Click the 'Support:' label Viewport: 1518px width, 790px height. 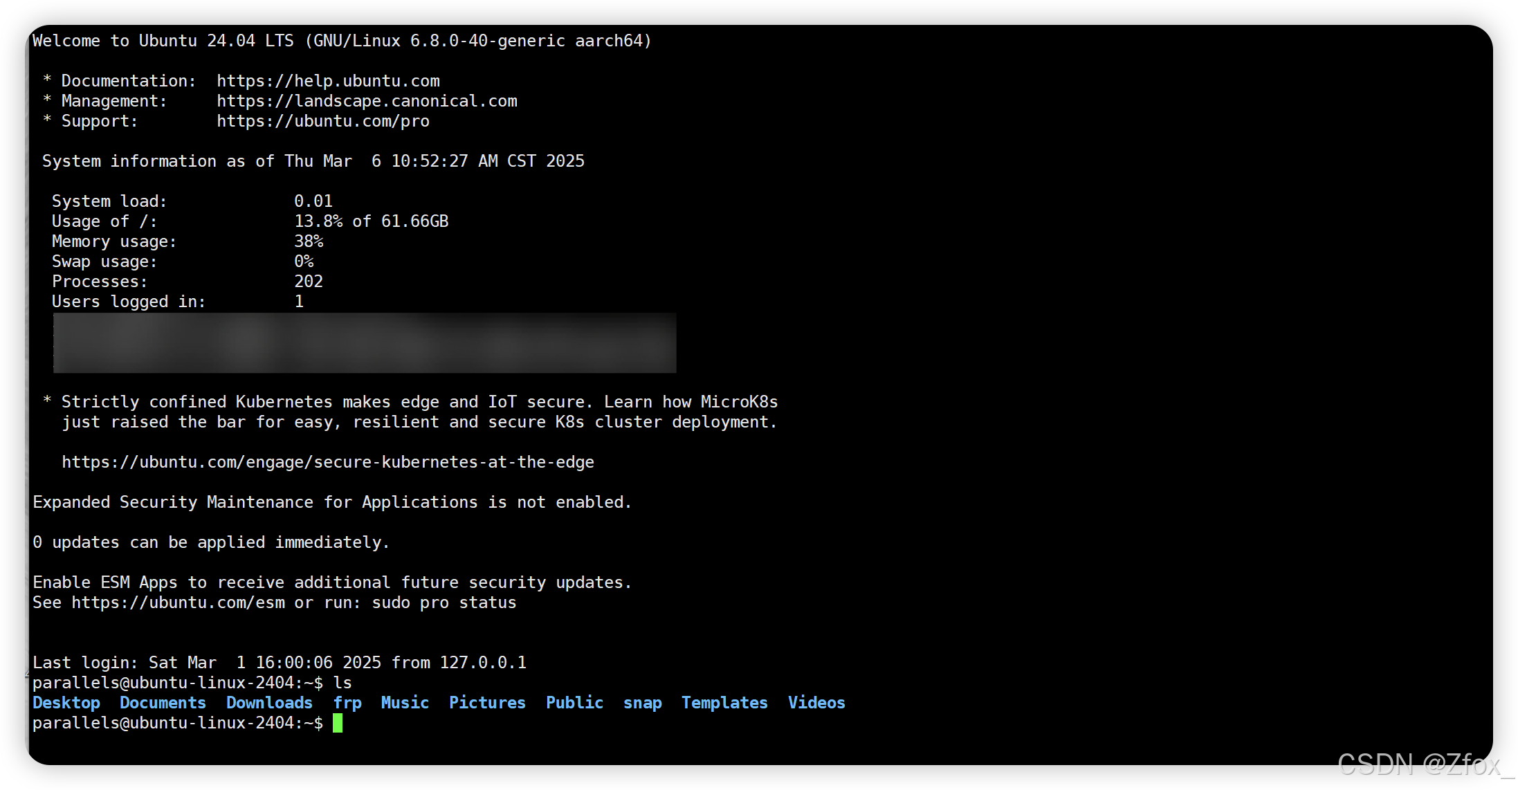point(100,121)
